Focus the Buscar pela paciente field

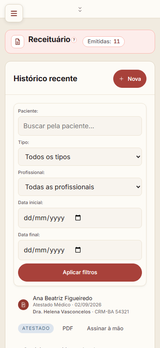[x=80, y=126]
